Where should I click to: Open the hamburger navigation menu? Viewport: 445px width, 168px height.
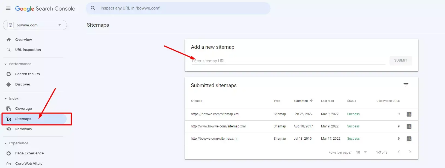8,8
